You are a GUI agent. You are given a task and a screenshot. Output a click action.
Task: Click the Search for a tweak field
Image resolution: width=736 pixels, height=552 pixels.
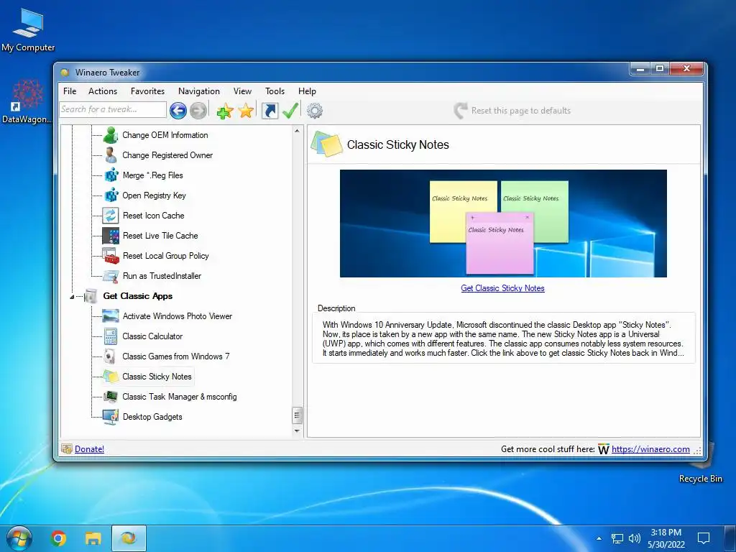click(113, 109)
